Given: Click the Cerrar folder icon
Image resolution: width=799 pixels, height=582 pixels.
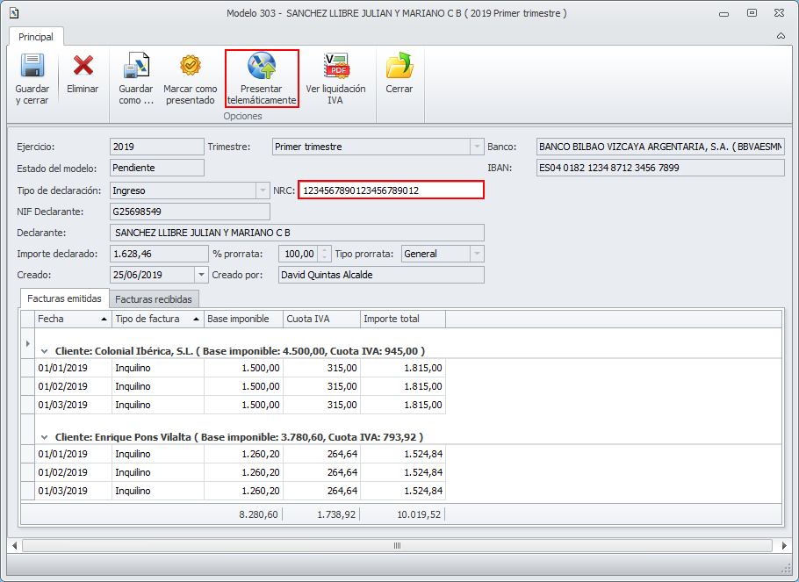Looking at the screenshot, I should coord(399,66).
